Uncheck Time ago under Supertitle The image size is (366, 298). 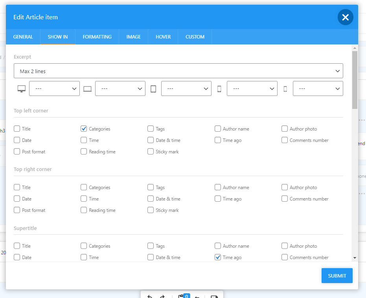[218, 258]
